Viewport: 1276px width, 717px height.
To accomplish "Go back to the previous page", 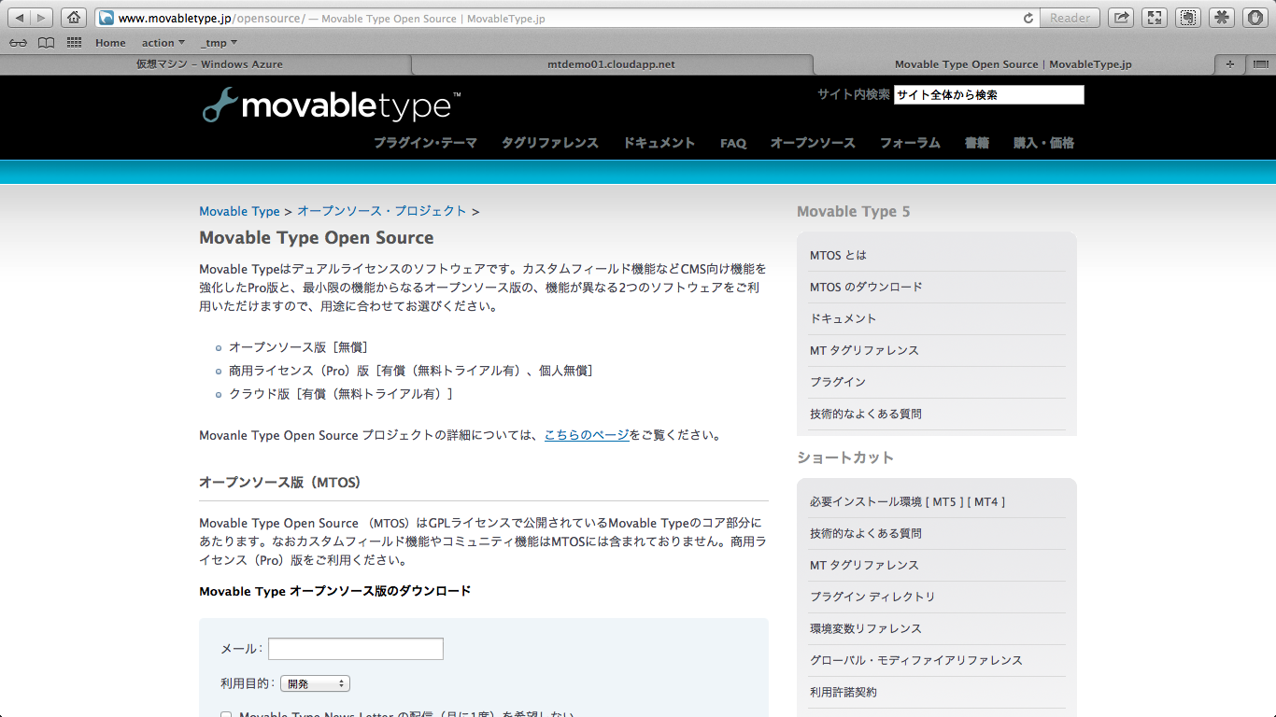I will pos(20,18).
